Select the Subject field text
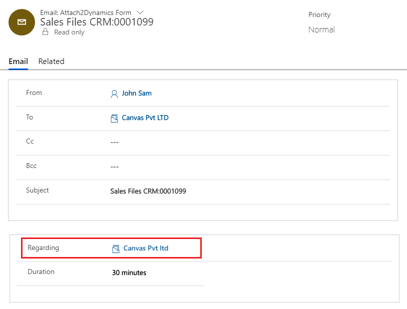The height and width of the screenshot is (309, 407). (148, 191)
